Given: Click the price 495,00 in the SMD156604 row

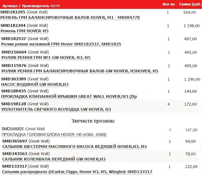Looking at the screenshot, I should [191, 53].
